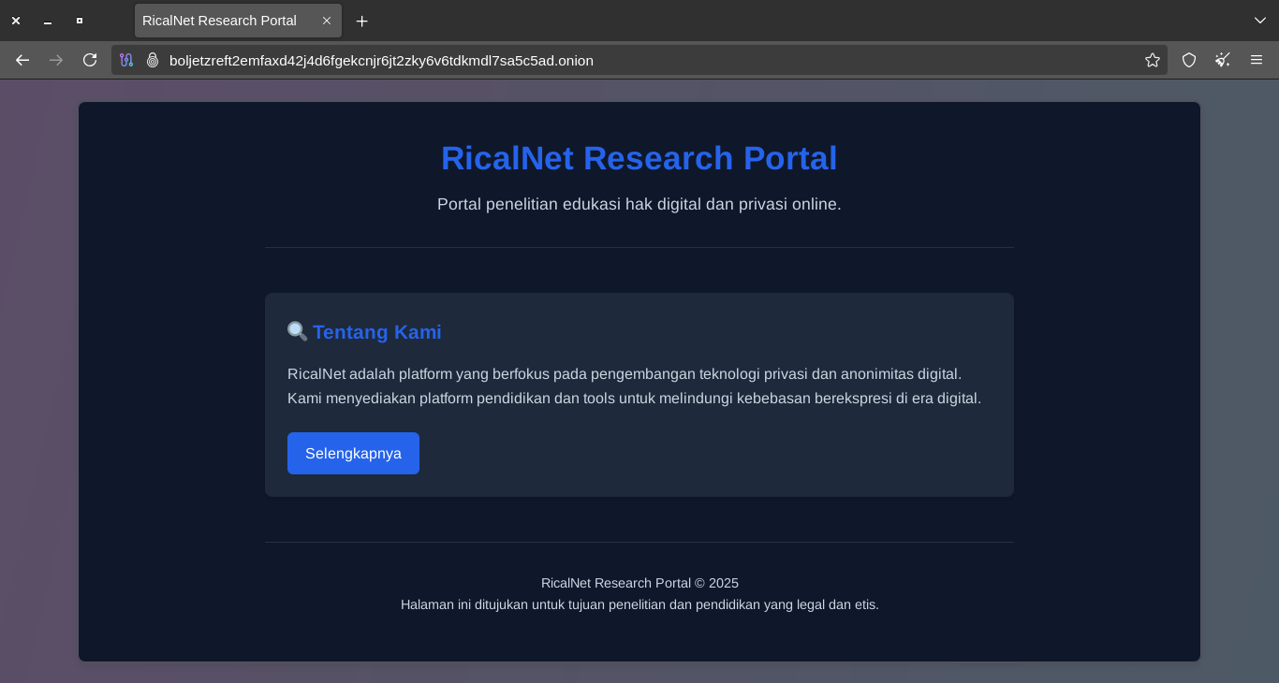Click the Tentang Kami heading

click(376, 332)
